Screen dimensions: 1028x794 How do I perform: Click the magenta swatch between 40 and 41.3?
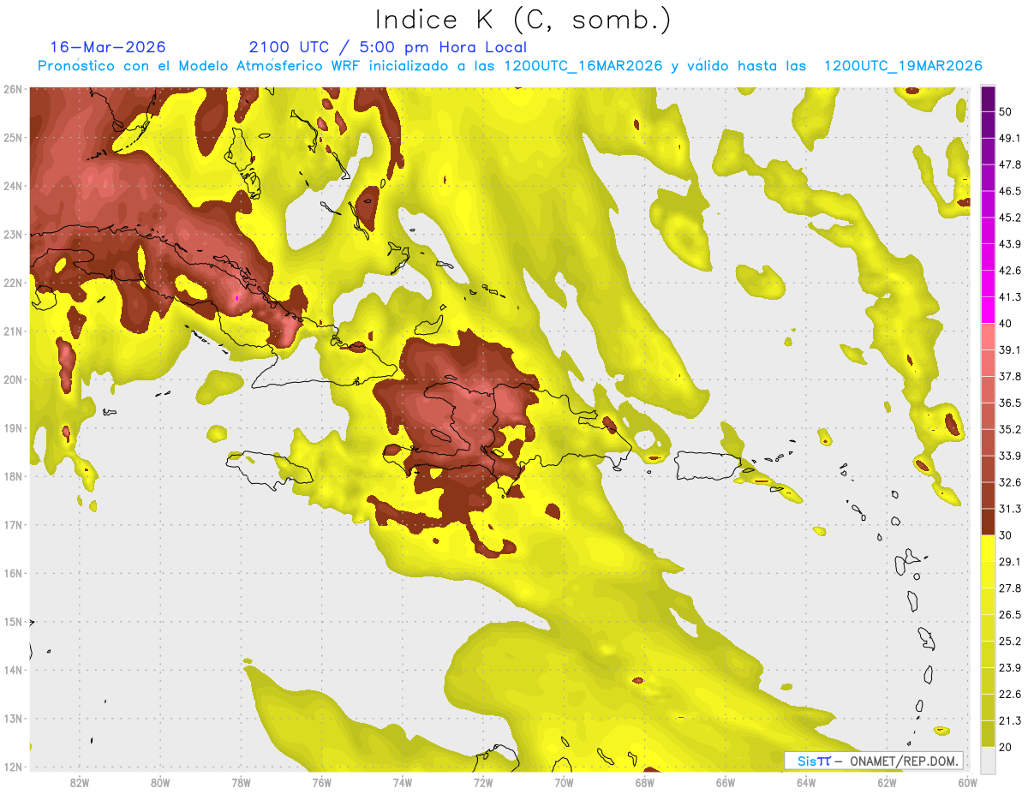[x=987, y=310]
